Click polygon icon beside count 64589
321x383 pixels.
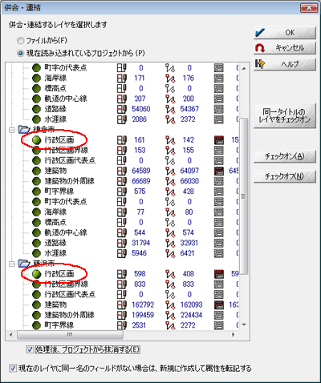[x=122, y=171]
